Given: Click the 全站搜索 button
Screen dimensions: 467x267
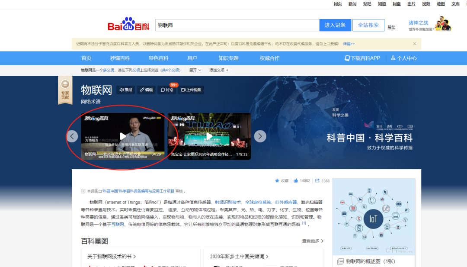Looking at the screenshot, I should [x=368, y=26].
